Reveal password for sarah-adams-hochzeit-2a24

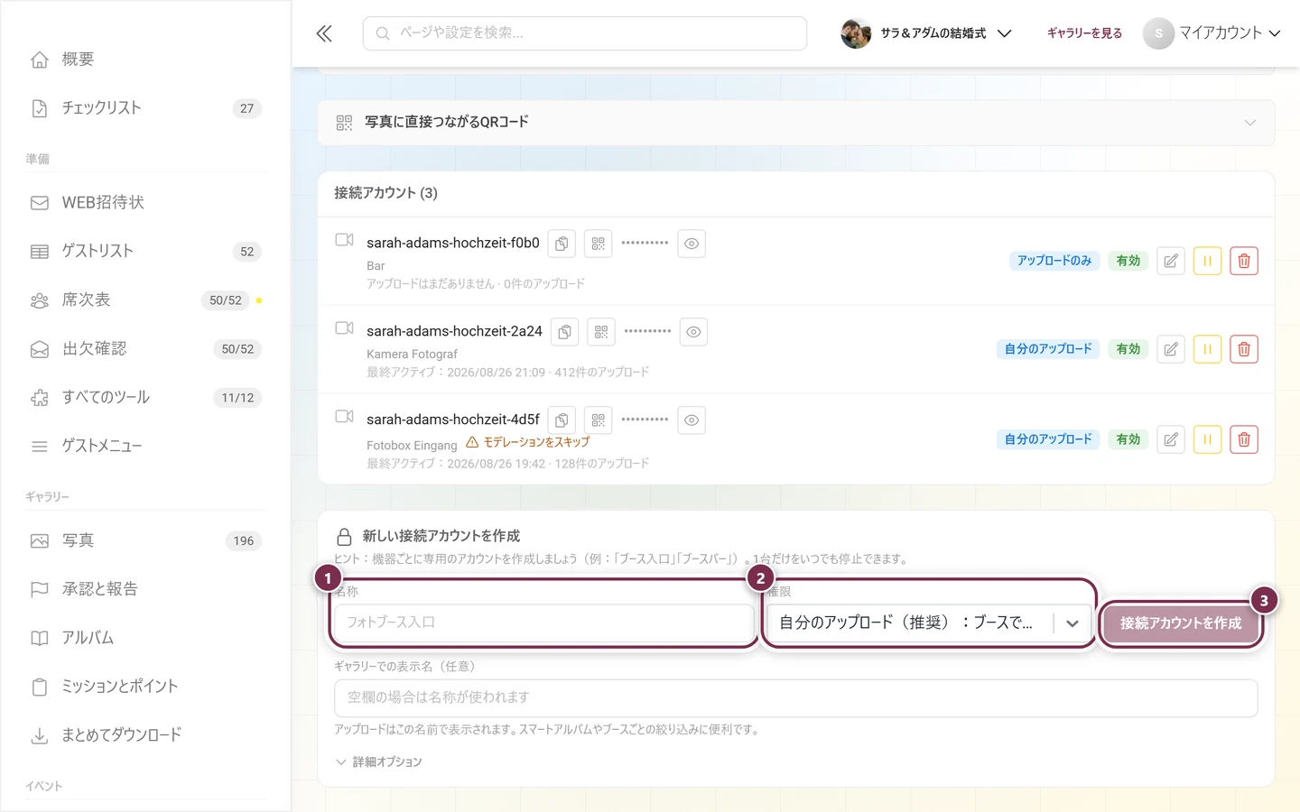pyautogui.click(x=693, y=332)
